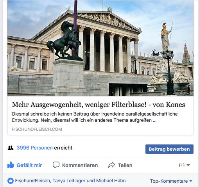The width and height of the screenshot is (199, 187).
Task: Click the comment speech bubble icon
Action: [56, 165]
